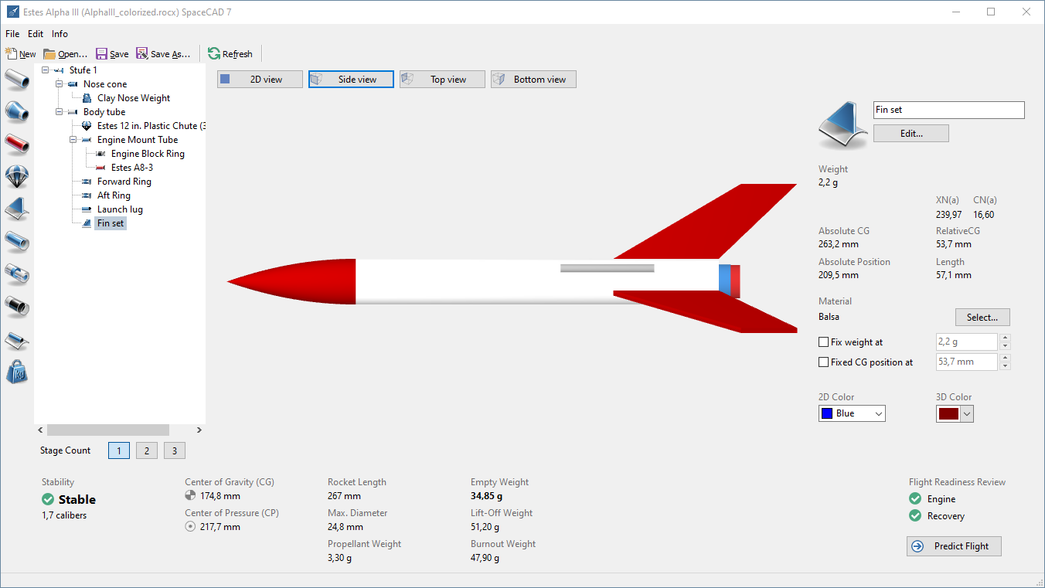
Task: Switch to the 2D view toggle
Action: click(260, 80)
